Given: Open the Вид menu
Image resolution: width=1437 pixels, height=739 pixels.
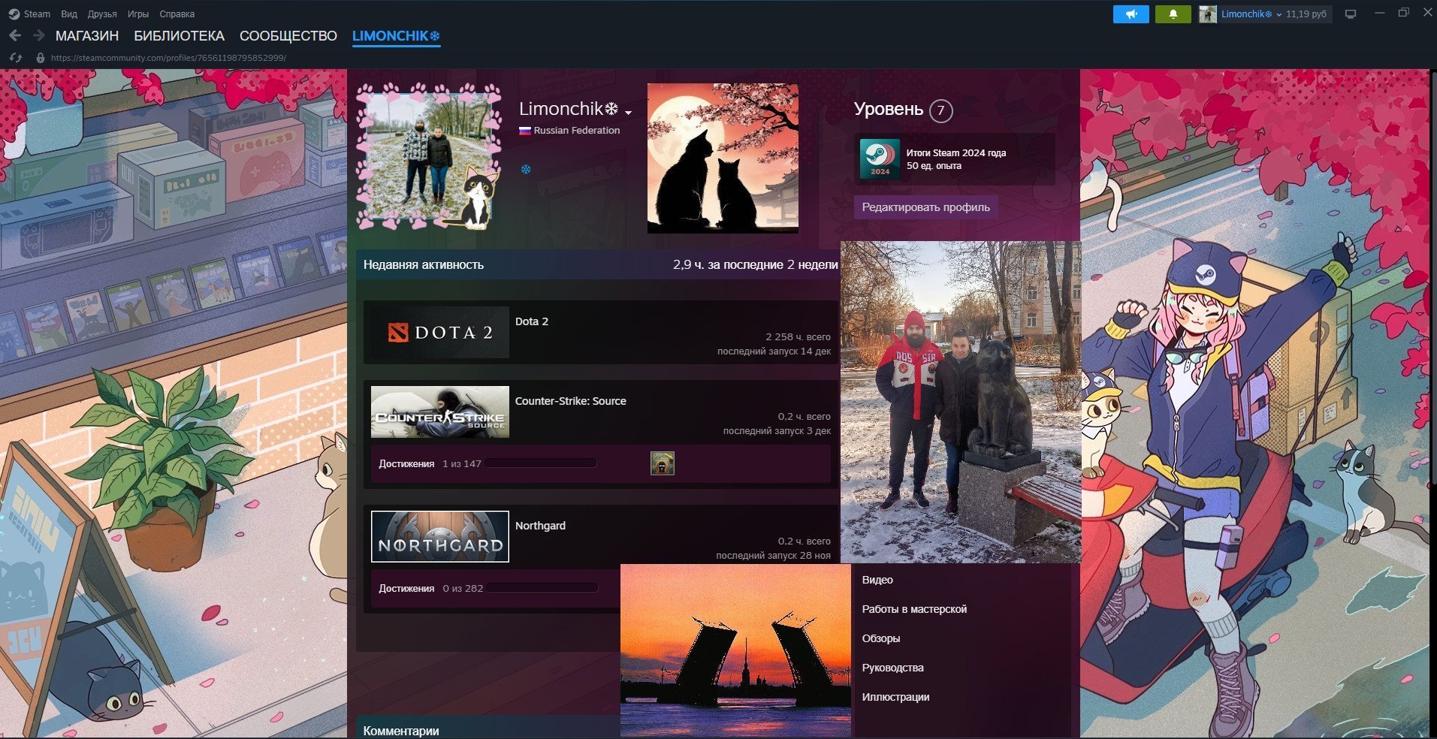Looking at the screenshot, I should [x=69, y=14].
